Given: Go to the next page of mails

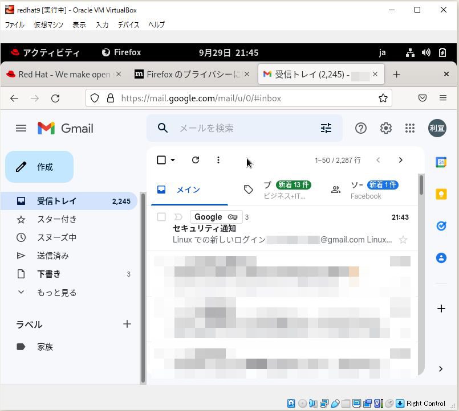Looking at the screenshot, I should (400, 160).
